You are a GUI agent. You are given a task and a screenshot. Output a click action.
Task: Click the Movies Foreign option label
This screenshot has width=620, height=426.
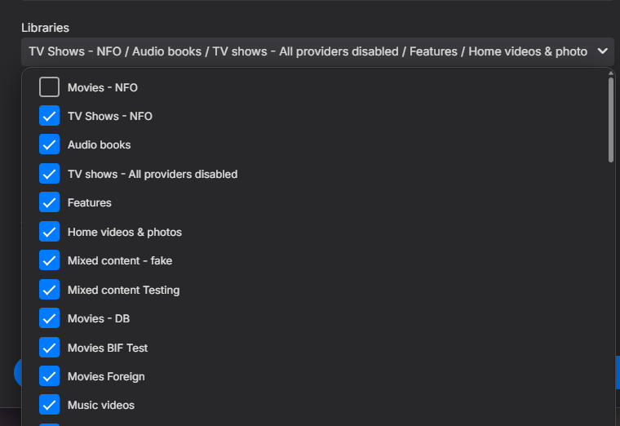pos(106,376)
